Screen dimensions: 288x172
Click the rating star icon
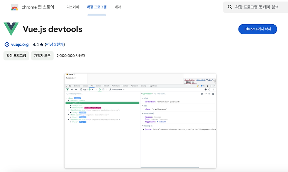pos(42,45)
